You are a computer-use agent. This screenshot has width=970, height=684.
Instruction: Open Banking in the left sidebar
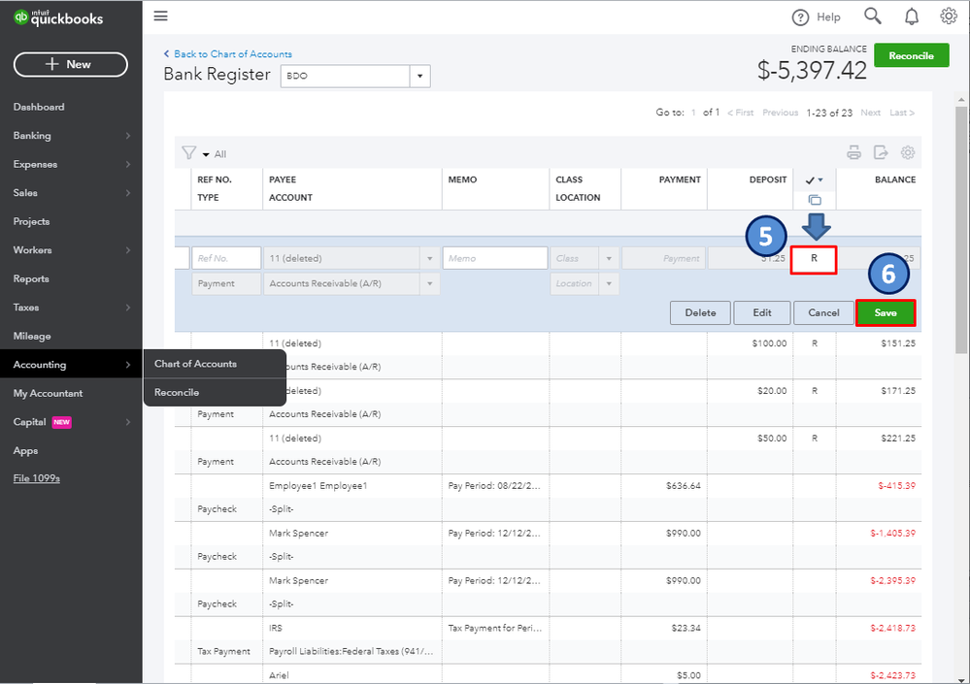pyautogui.click(x=32, y=136)
